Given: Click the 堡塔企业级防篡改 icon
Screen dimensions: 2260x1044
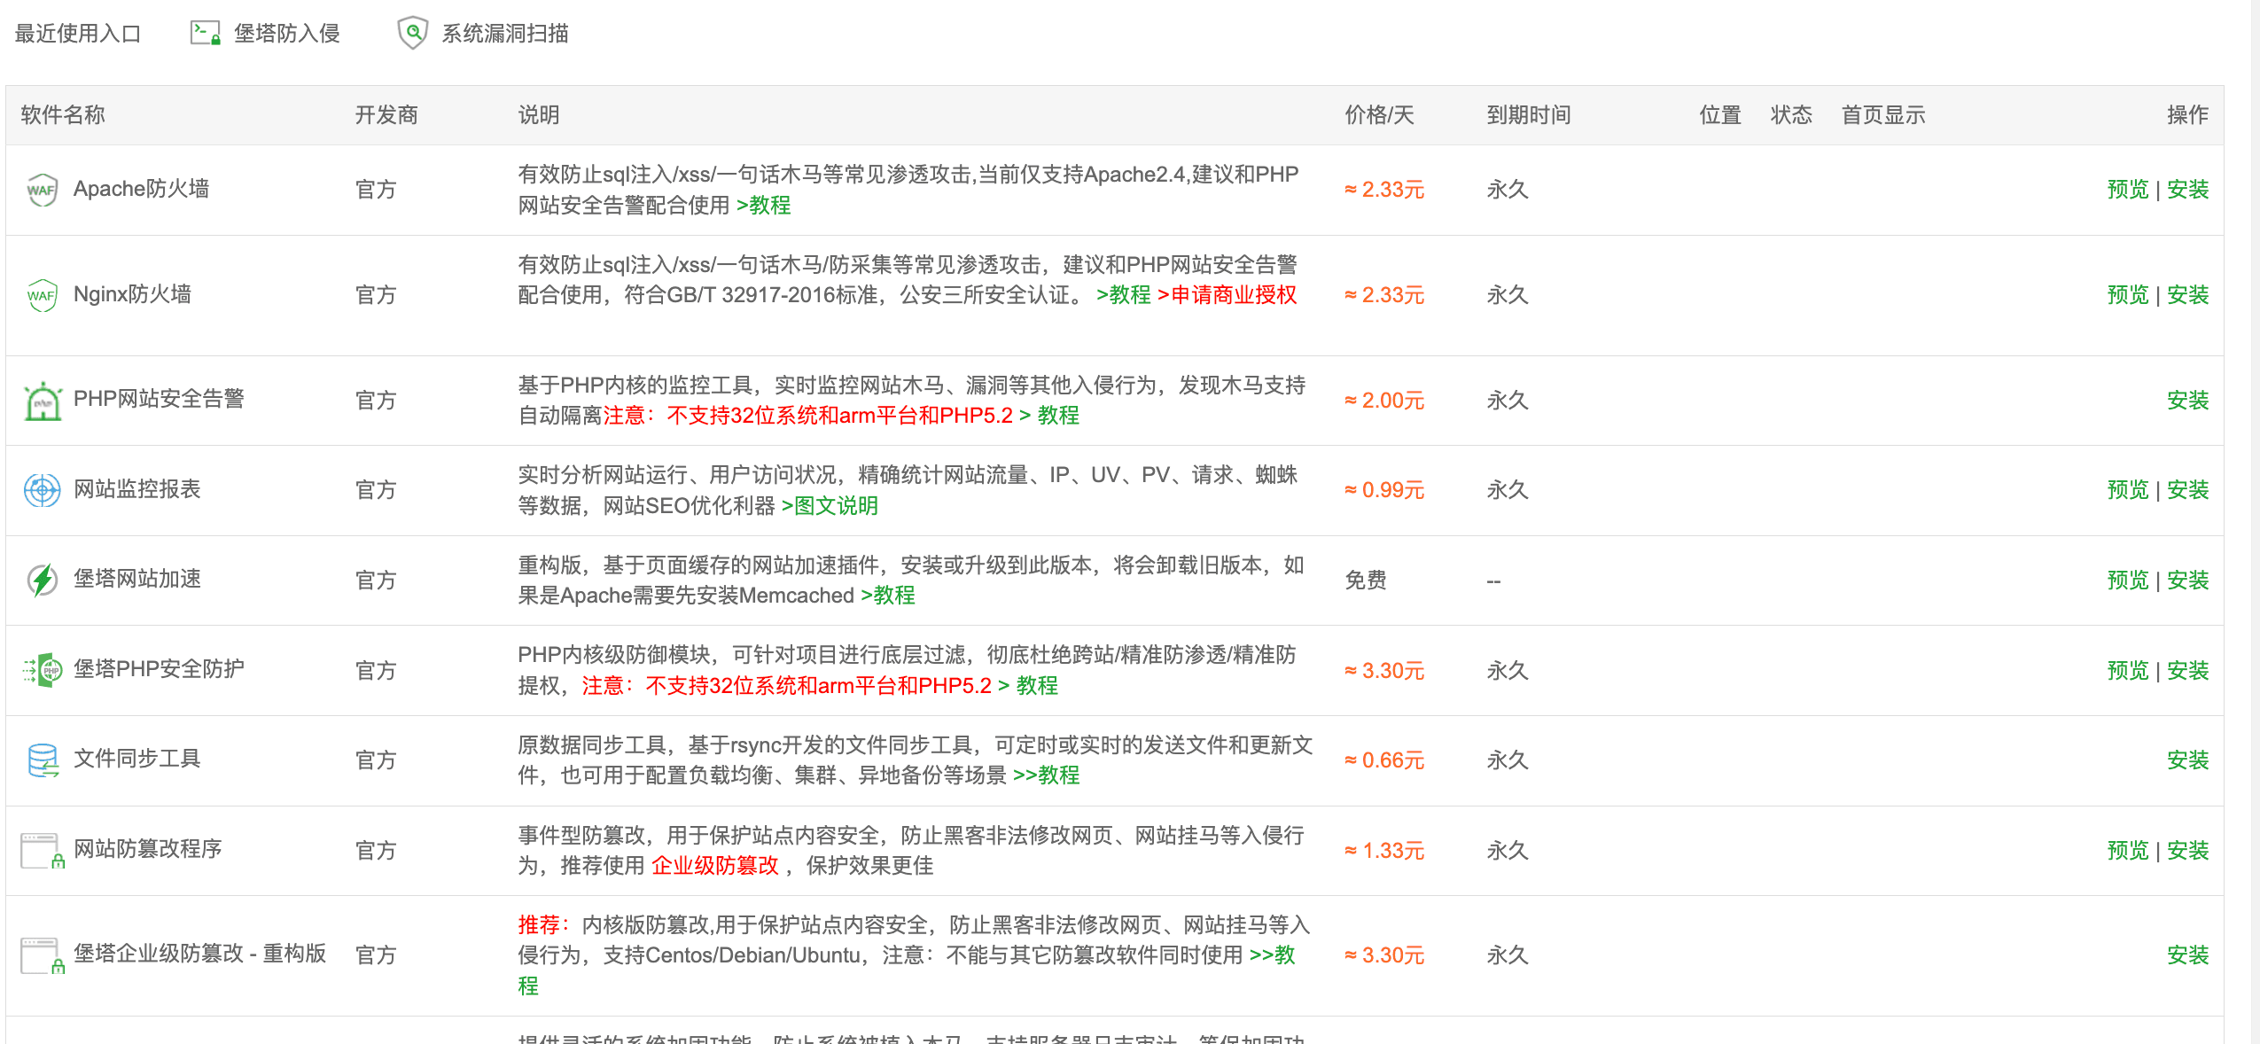Looking at the screenshot, I should point(42,955).
